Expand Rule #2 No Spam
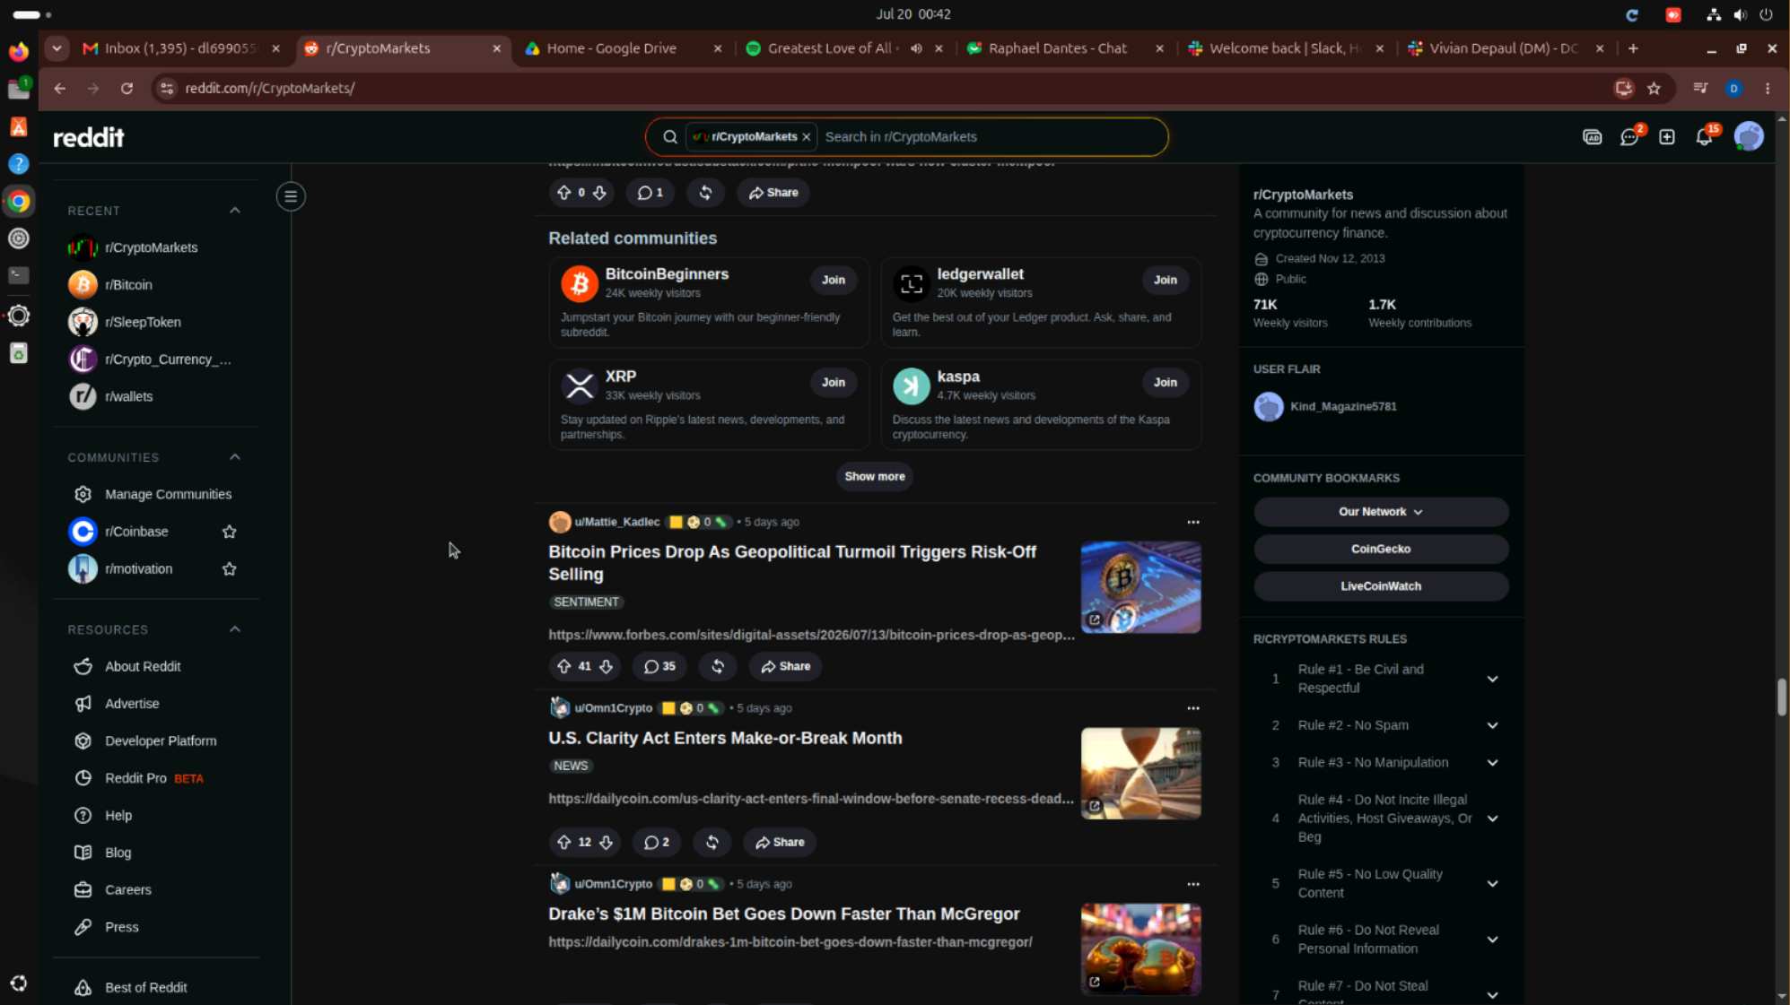 (x=1491, y=725)
